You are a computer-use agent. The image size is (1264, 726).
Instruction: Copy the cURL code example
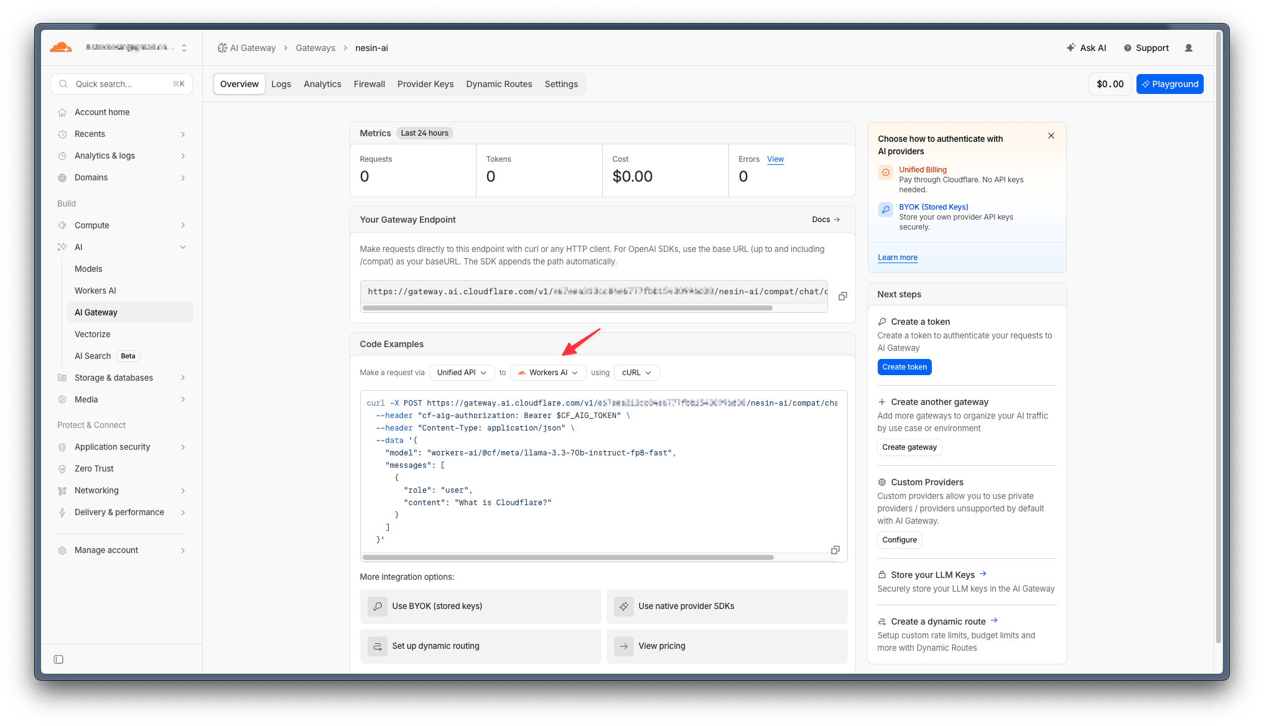835,550
